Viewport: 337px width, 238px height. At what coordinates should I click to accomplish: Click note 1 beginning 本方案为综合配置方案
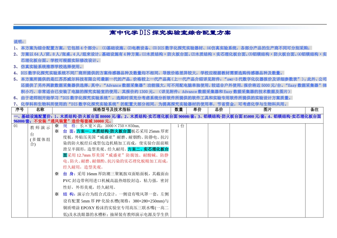(166, 48)
